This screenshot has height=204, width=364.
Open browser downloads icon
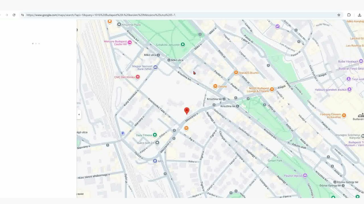click(359, 15)
